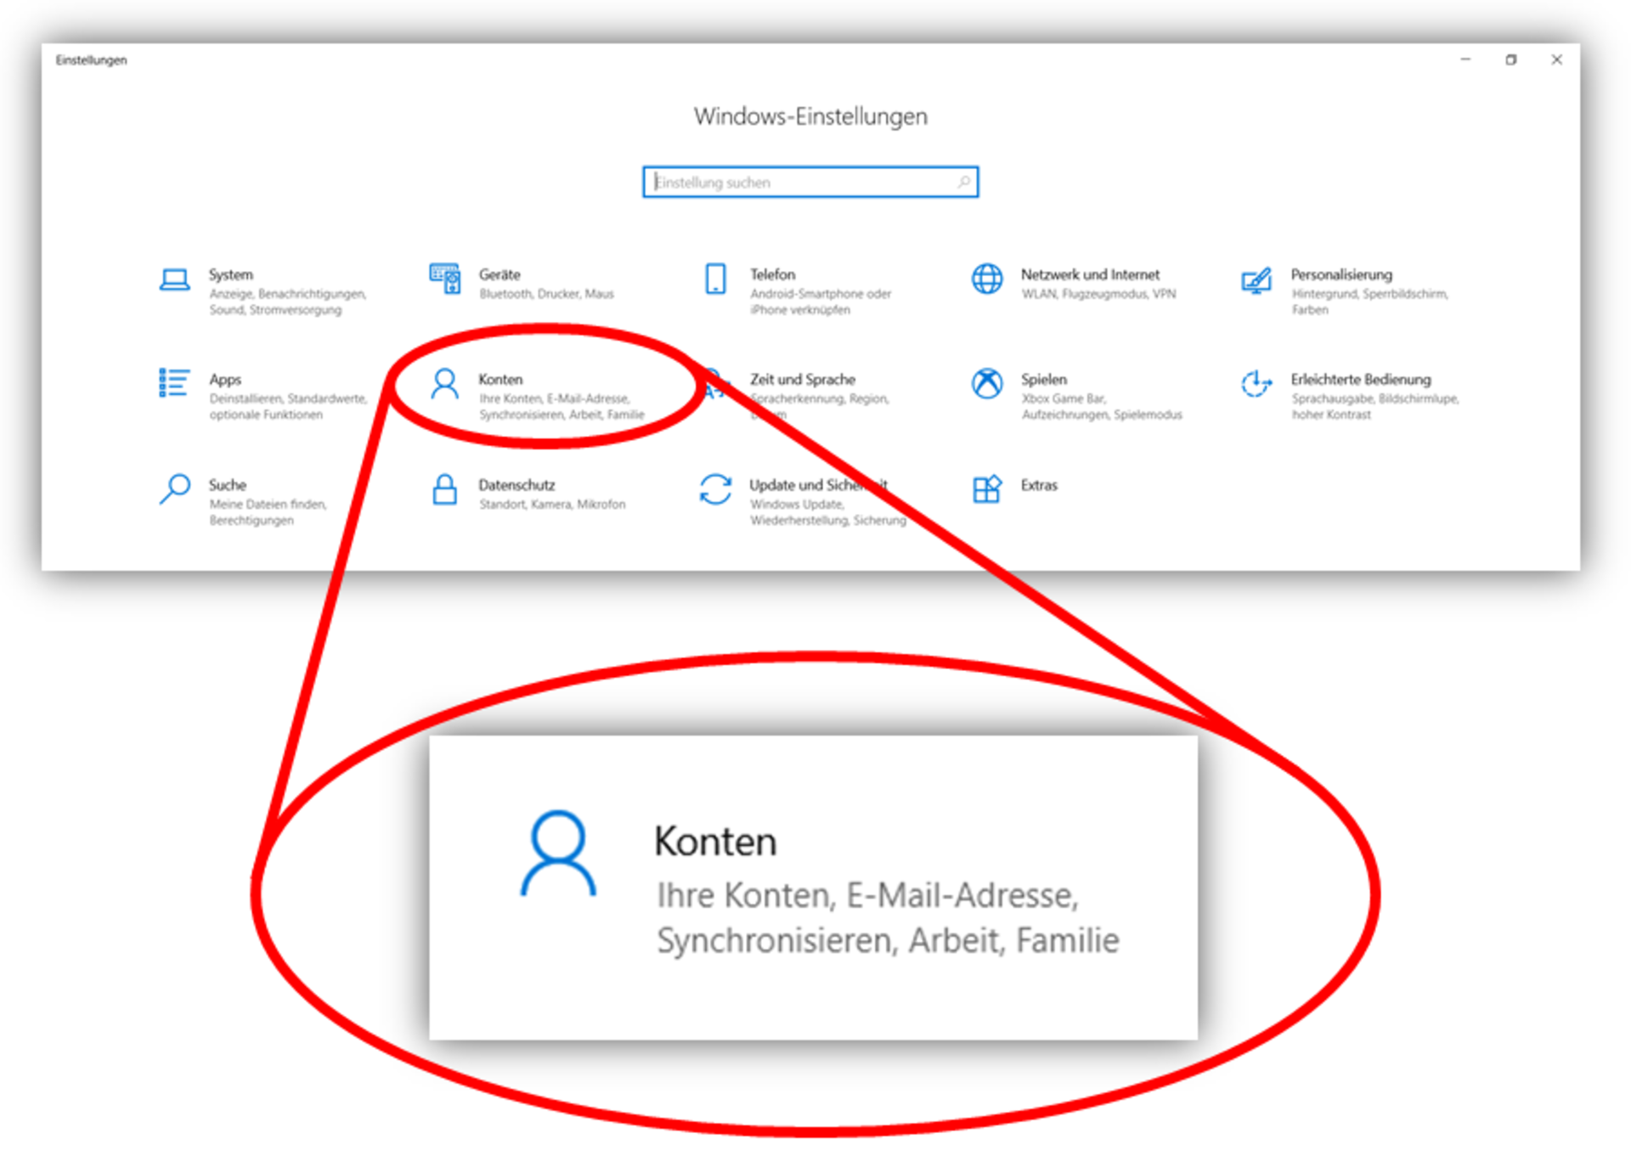Minimize the Einstellungen window

(x=1465, y=59)
